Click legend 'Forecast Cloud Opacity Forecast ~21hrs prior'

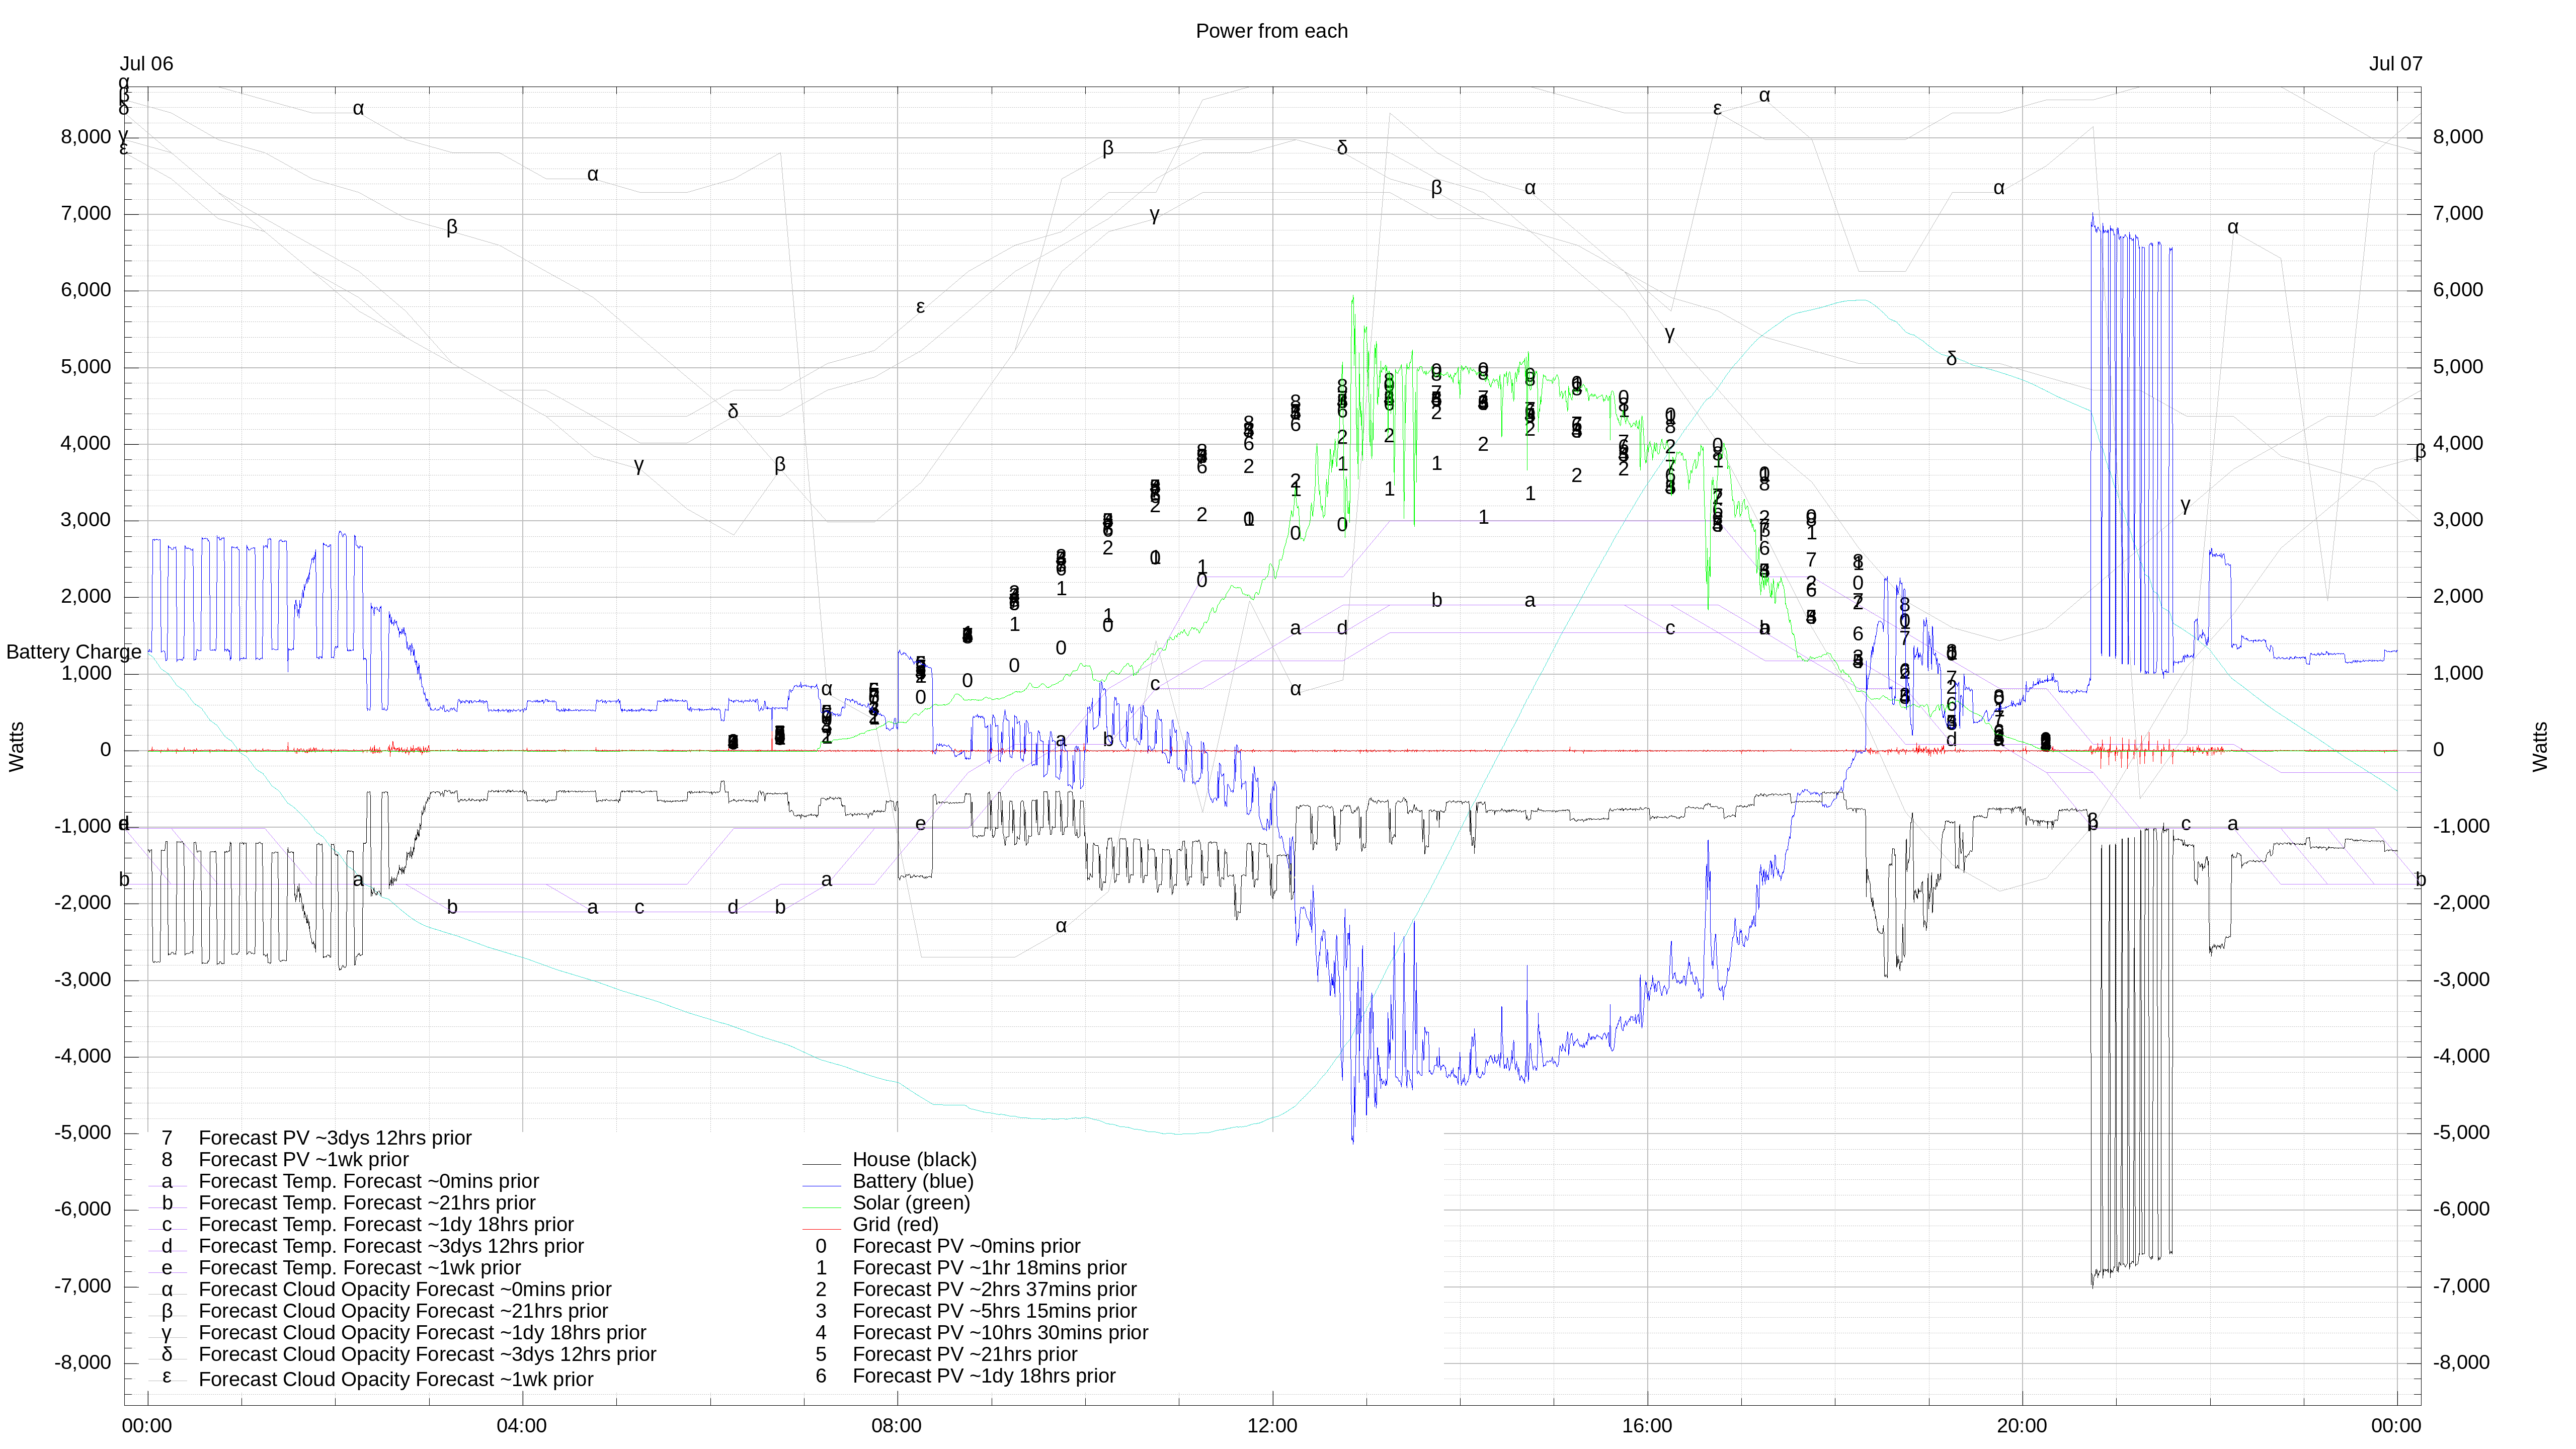[x=403, y=1311]
